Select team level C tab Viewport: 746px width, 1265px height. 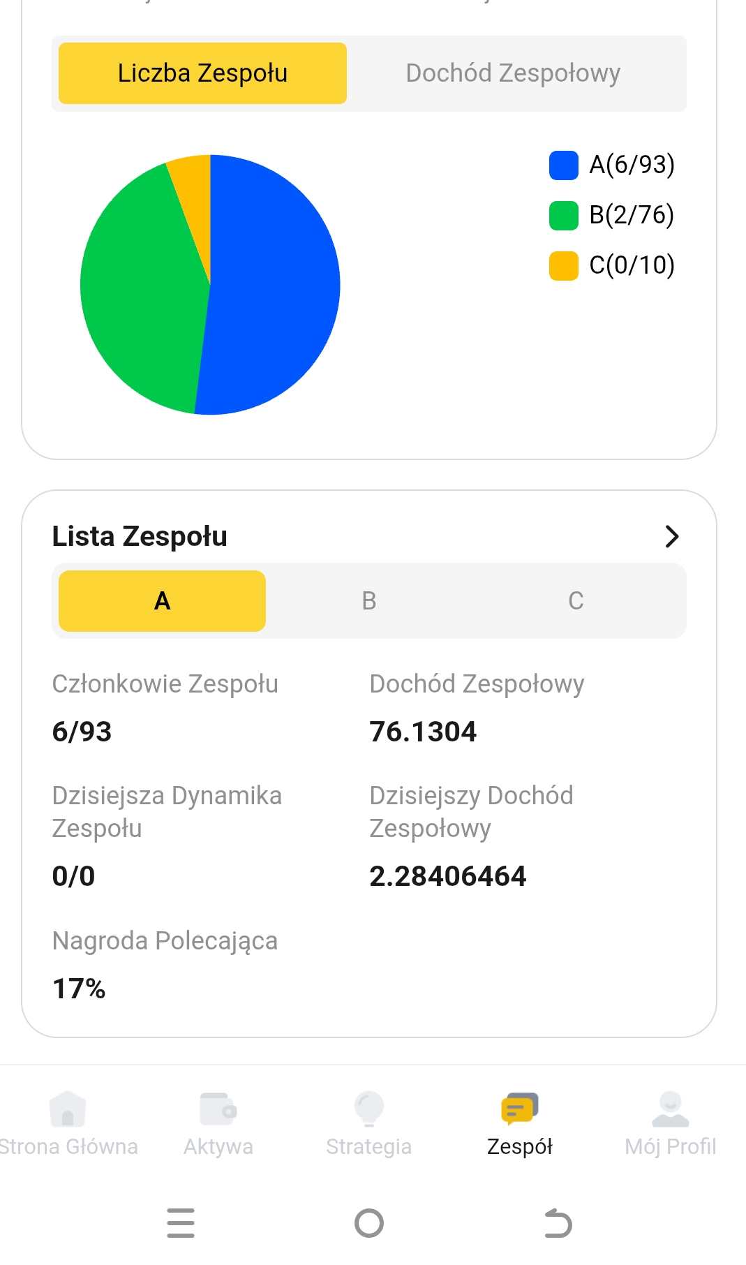576,601
